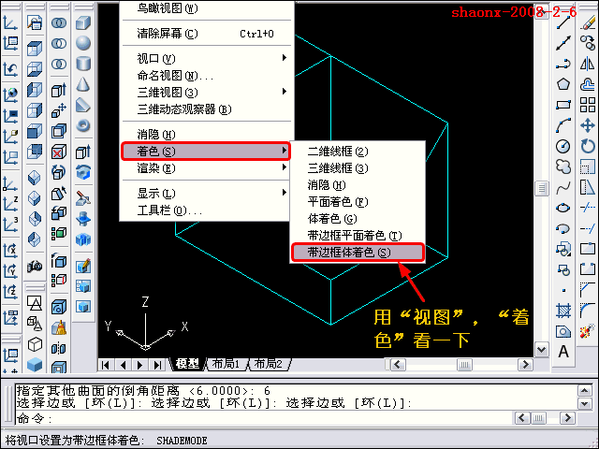Expand the 渲染(E) submenu
Viewport: 599px width, 449px height.
(x=206, y=168)
